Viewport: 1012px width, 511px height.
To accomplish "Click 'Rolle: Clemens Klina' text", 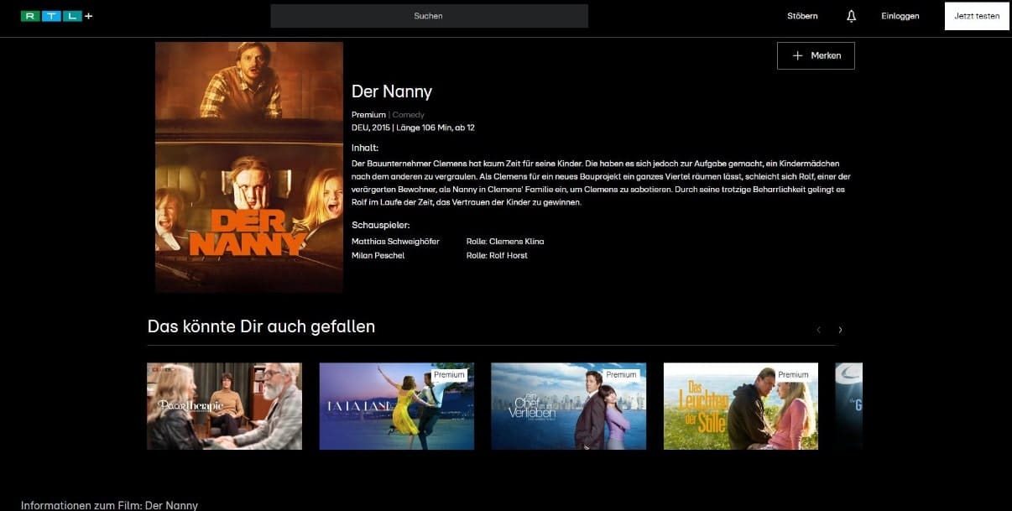I will point(505,242).
